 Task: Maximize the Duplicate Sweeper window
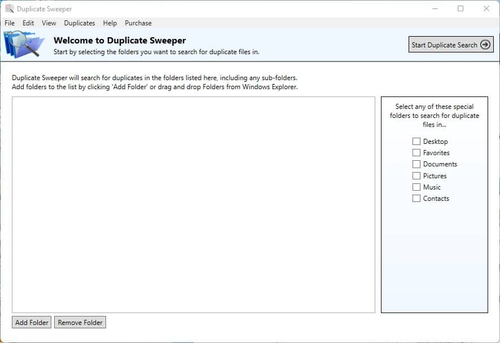tap(460, 8)
